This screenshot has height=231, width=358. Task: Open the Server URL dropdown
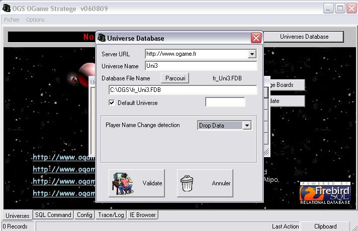coord(252,54)
